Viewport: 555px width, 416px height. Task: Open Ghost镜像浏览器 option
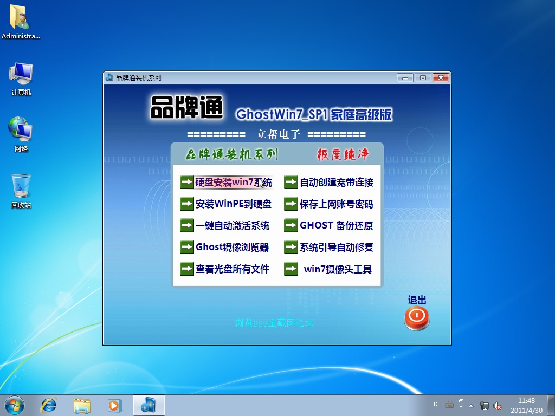[232, 247]
